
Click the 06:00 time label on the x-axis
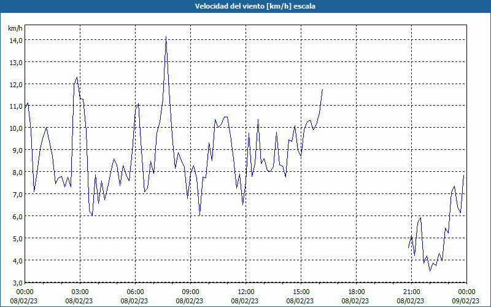pyautogui.click(x=136, y=292)
